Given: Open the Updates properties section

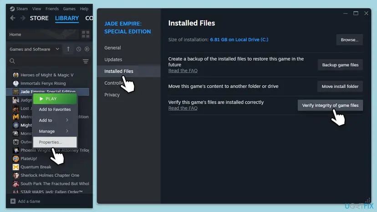Looking at the screenshot, I should click(x=113, y=60).
